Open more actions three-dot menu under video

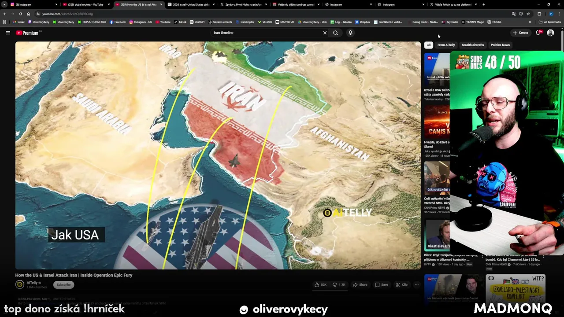[416, 284]
